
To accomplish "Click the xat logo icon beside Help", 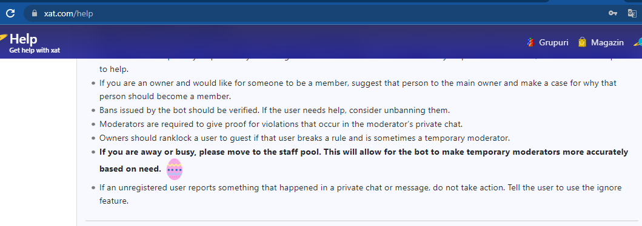I will click(x=3, y=38).
